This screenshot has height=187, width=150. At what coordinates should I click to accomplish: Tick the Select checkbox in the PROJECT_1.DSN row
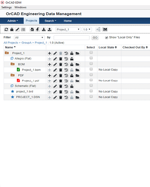91,96
